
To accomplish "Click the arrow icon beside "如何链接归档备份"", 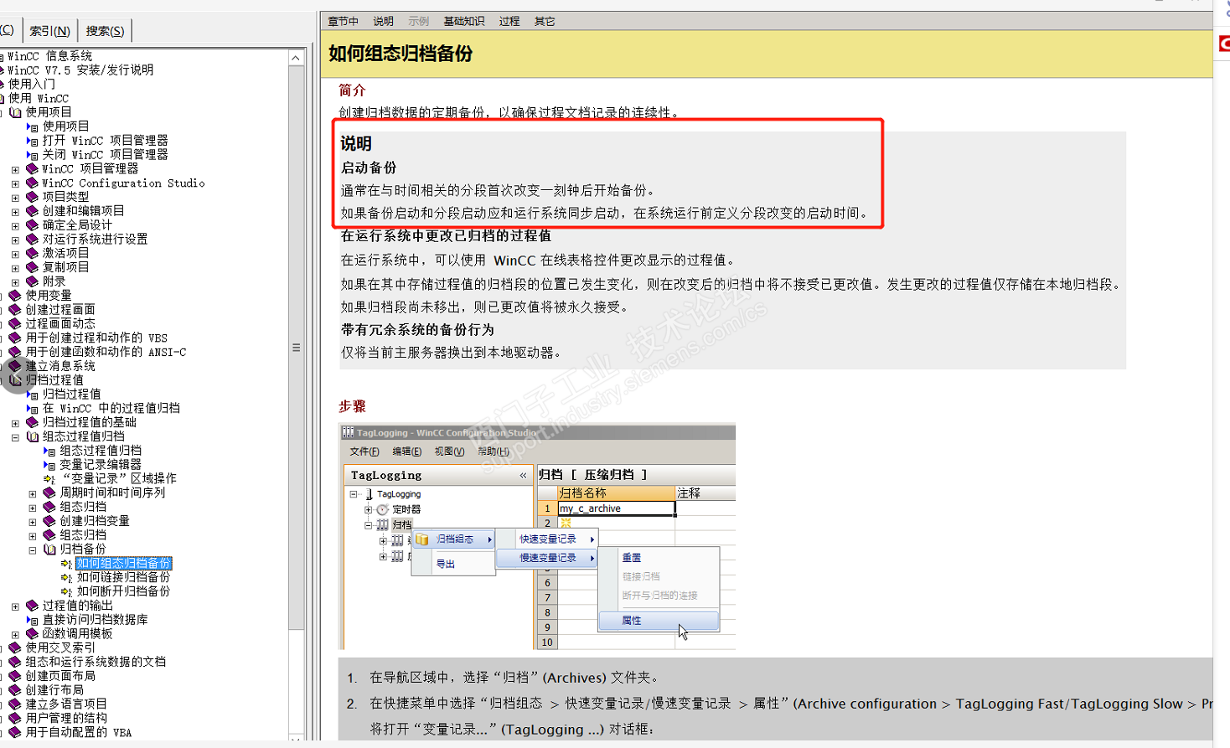I will pyautogui.click(x=66, y=578).
